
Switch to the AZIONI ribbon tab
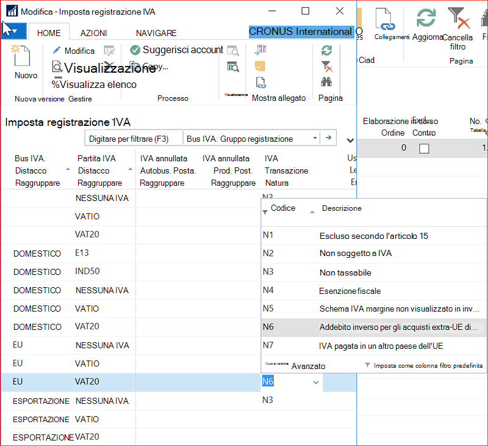point(94,33)
